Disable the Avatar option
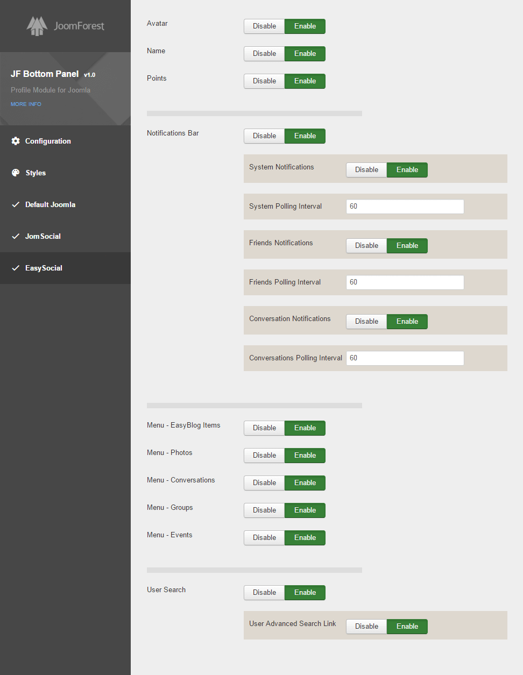 pyautogui.click(x=264, y=26)
